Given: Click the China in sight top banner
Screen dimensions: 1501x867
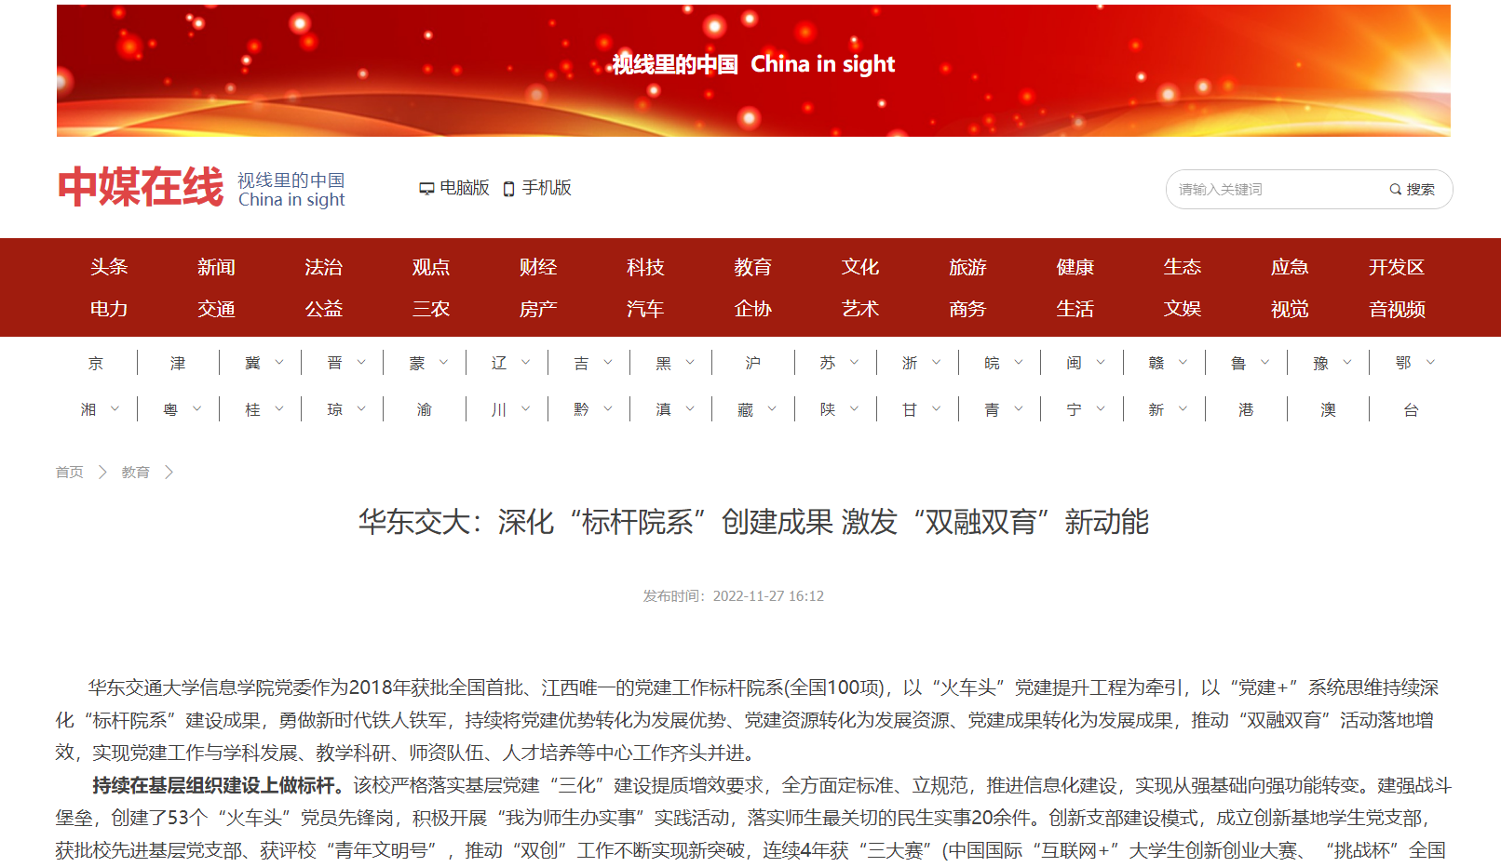Looking at the screenshot, I should pyautogui.click(x=753, y=71).
